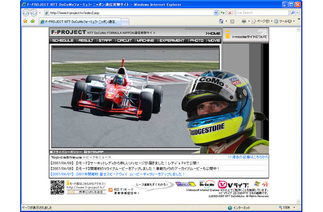Screen dimensions: 323x212
Task: Open the 過去の記事はこちらから link
Action: point(248,157)
